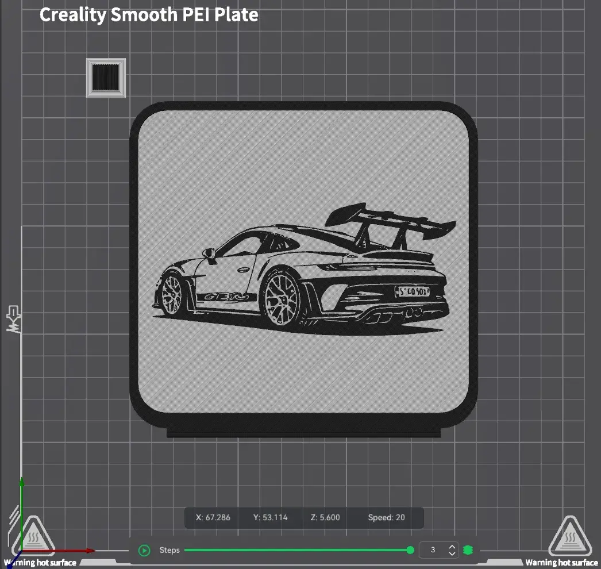Select the sliced car plaque model

[x=303, y=270]
